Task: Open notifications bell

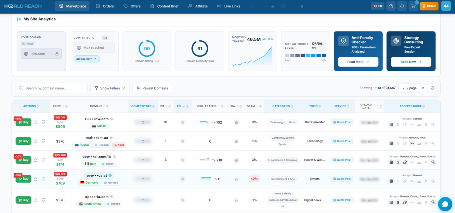Action: coord(402,6)
